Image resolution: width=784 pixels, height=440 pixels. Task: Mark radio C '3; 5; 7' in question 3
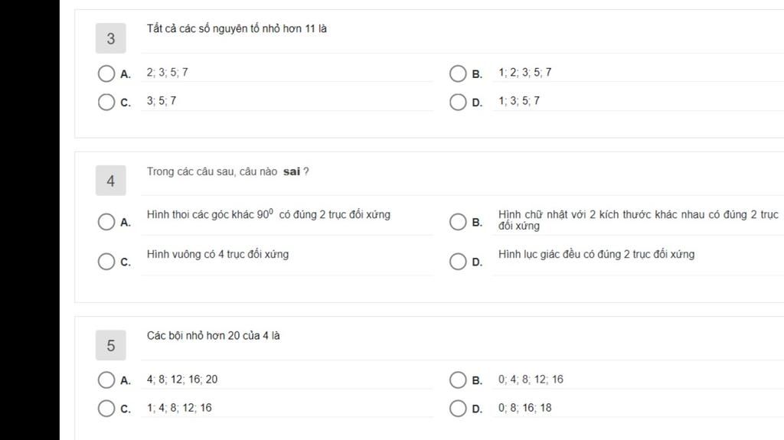click(106, 102)
